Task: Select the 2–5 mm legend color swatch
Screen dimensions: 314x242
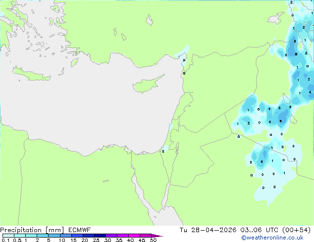Action: coord(43,236)
